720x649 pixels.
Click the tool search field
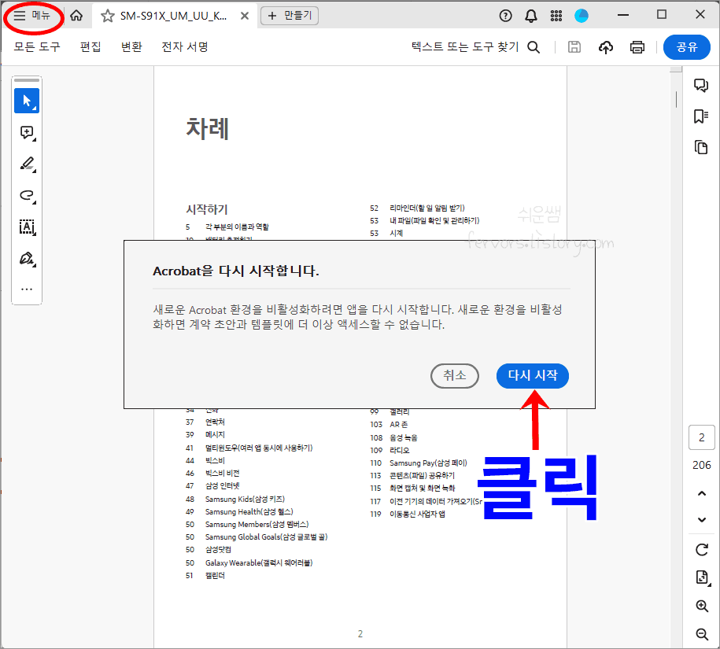point(478,47)
